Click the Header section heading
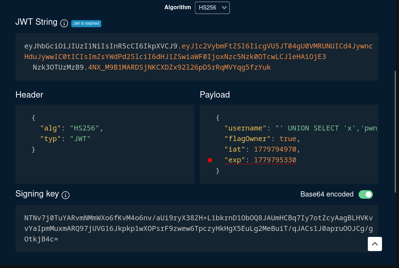Image resolution: width=399 pixels, height=268 pixels. tap(29, 95)
